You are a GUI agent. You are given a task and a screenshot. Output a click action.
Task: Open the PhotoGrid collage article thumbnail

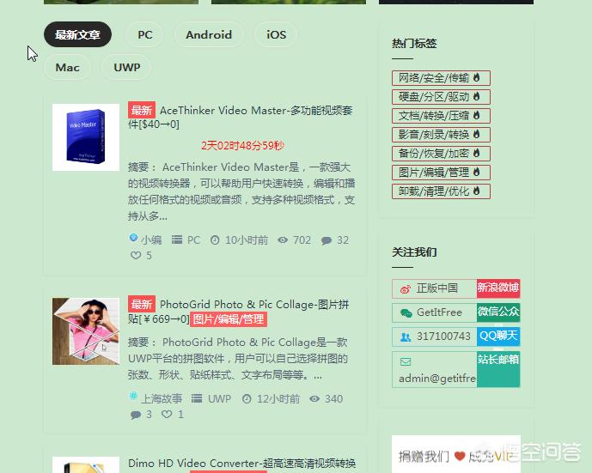[x=86, y=331]
